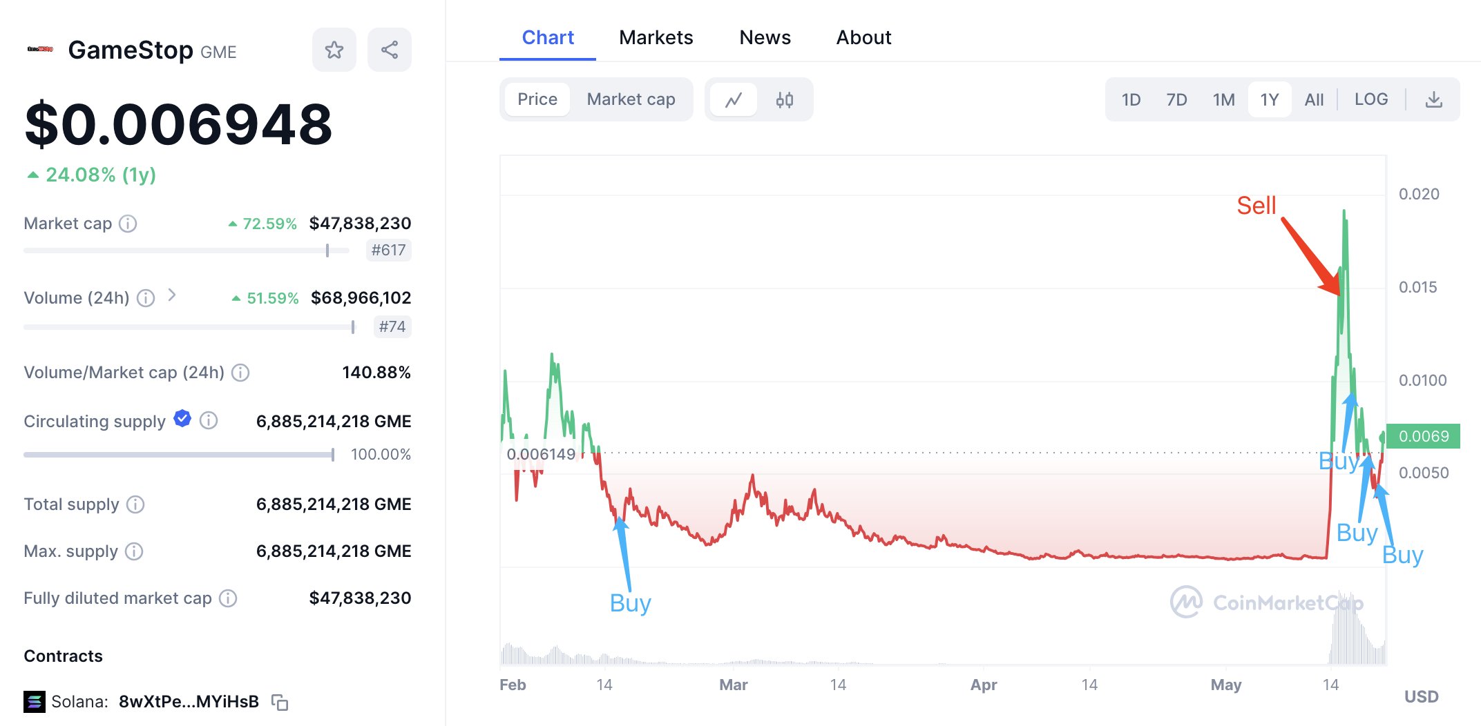Download chart data using download icon
The width and height of the screenshot is (1481, 726).
pos(1434,100)
